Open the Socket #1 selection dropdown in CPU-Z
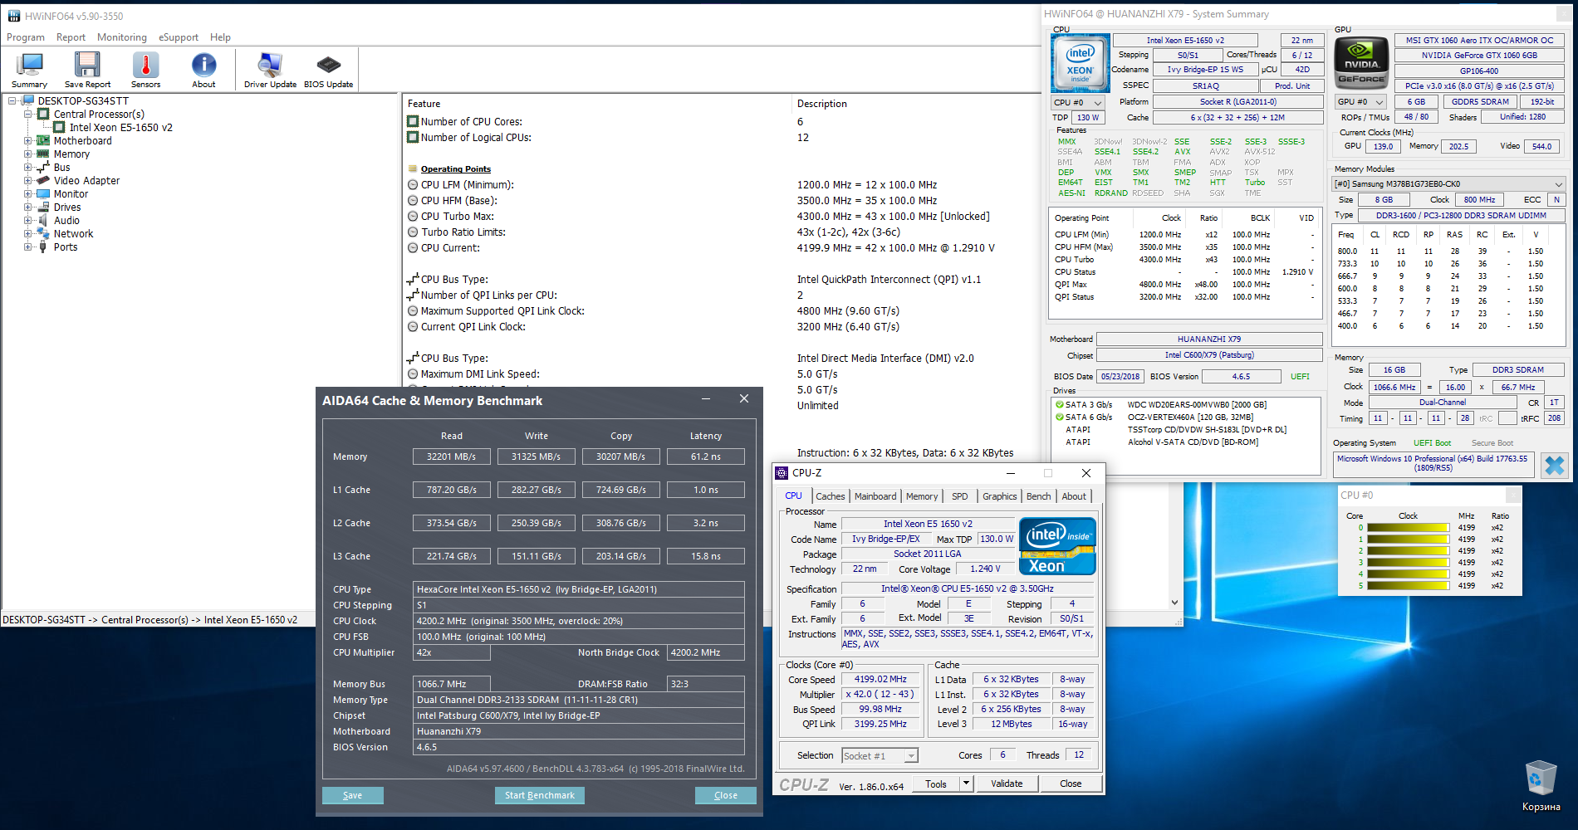Viewport: 1578px width, 830px height. pos(880,756)
